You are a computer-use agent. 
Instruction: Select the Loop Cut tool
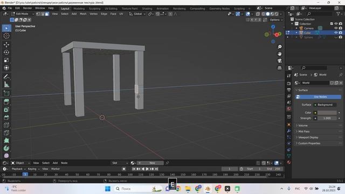pyautogui.click(x=6, y=125)
